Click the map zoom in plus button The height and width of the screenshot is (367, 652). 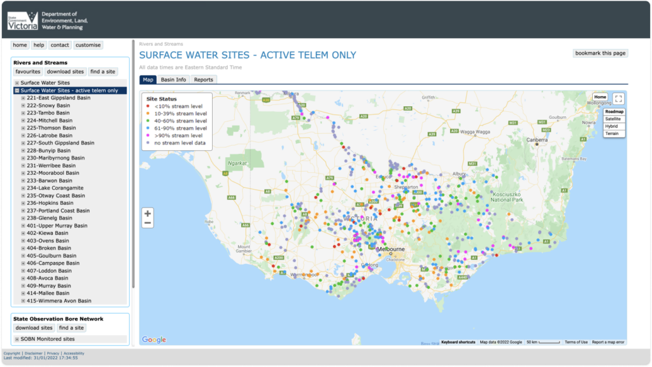148,214
